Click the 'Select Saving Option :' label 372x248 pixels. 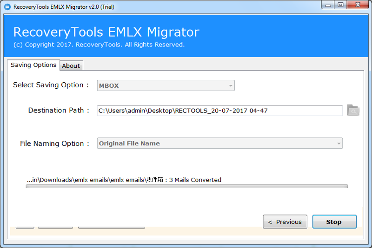(x=51, y=85)
